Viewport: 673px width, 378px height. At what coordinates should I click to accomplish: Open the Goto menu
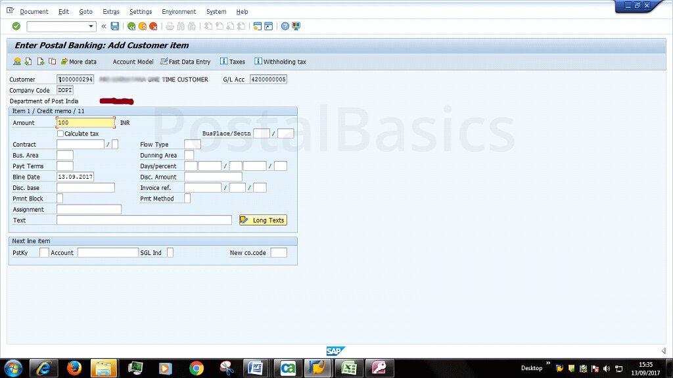coord(85,12)
